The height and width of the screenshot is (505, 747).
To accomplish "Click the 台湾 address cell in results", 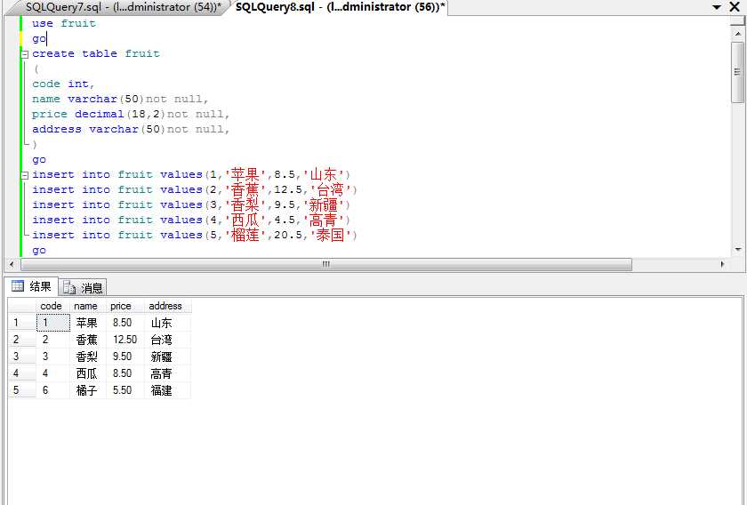I will tap(167, 340).
